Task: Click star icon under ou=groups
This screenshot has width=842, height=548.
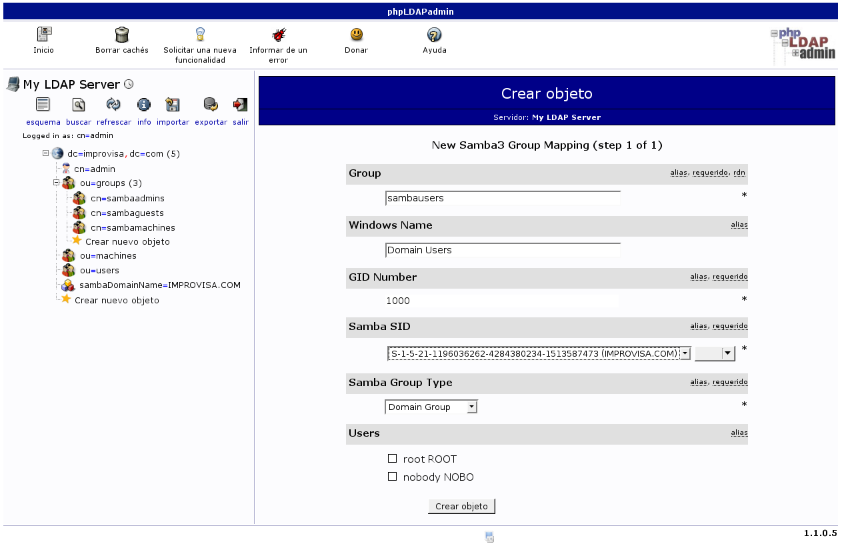Action: click(77, 241)
